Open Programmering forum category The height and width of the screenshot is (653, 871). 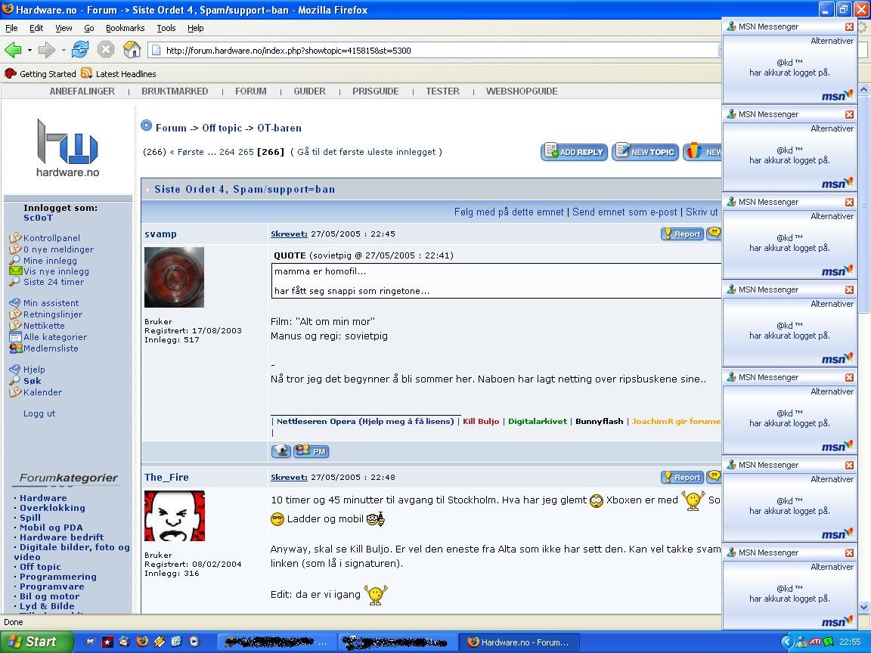coord(58,577)
